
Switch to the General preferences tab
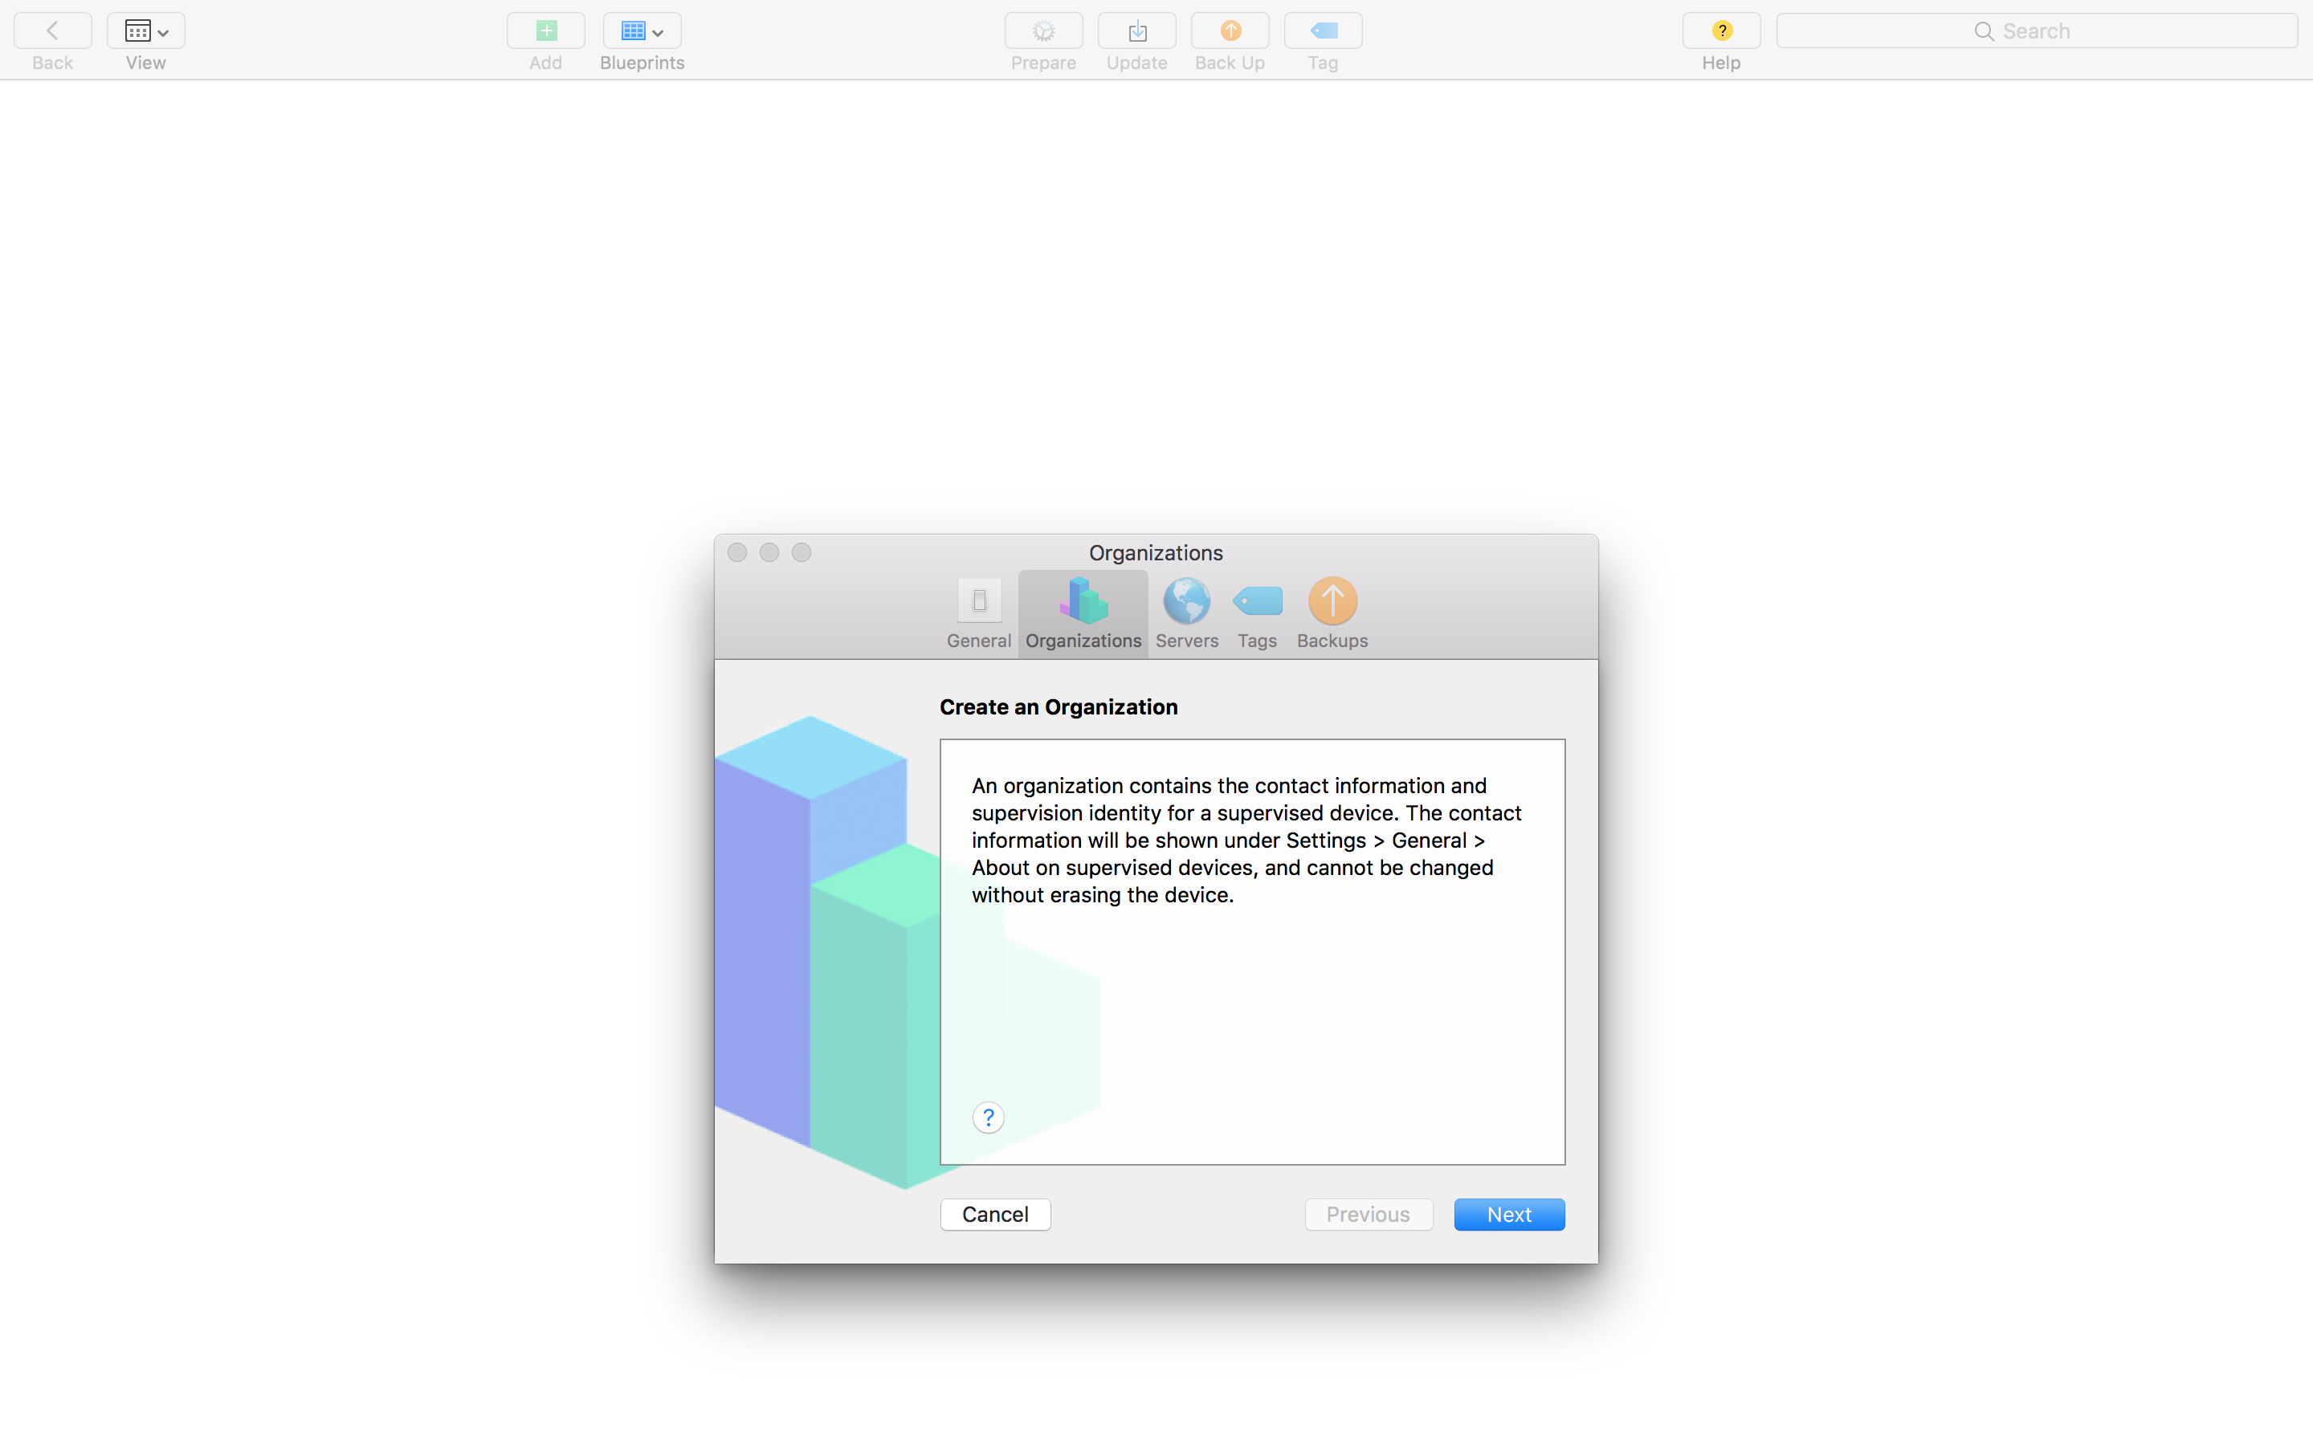coord(979,613)
